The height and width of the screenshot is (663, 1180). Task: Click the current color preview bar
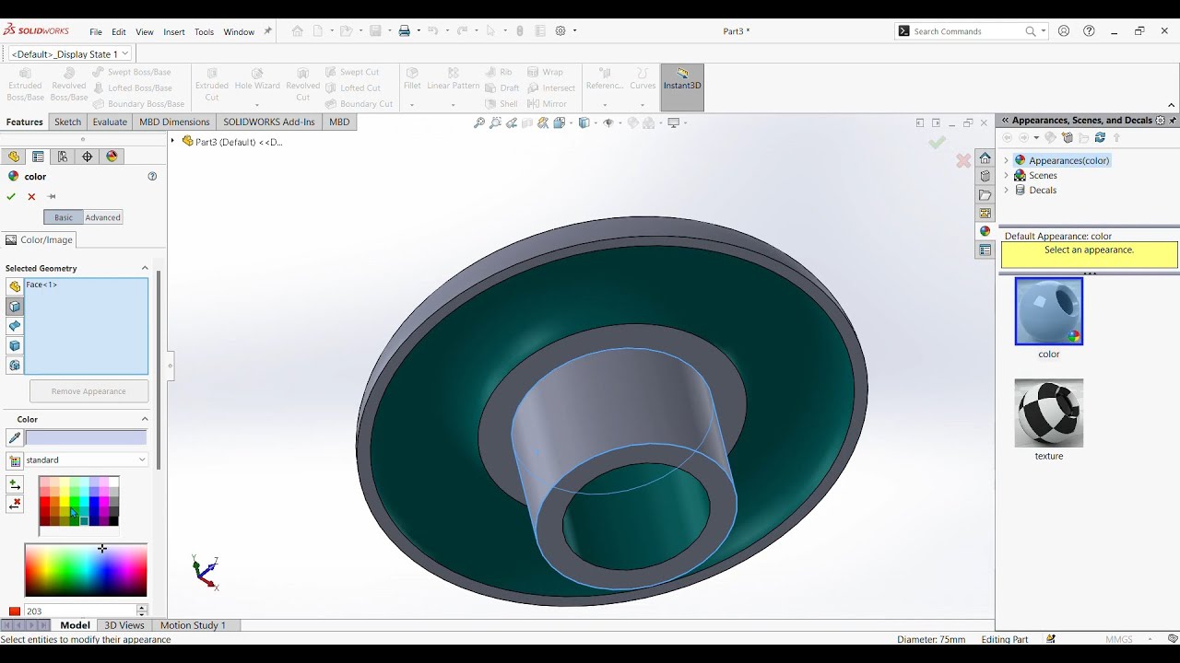click(86, 438)
